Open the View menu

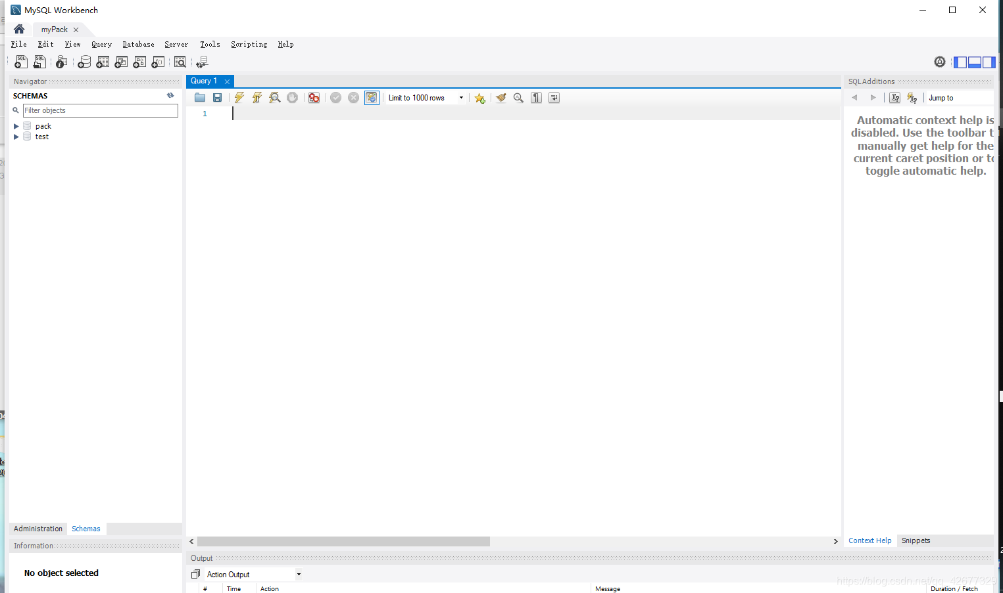72,44
